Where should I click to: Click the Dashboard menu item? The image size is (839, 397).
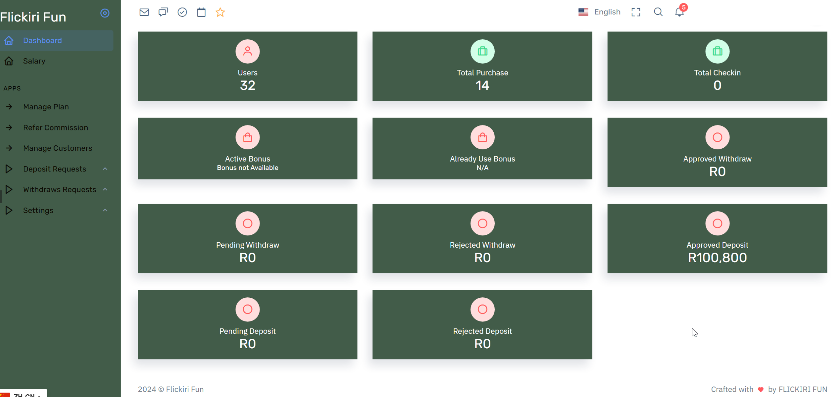[42, 40]
